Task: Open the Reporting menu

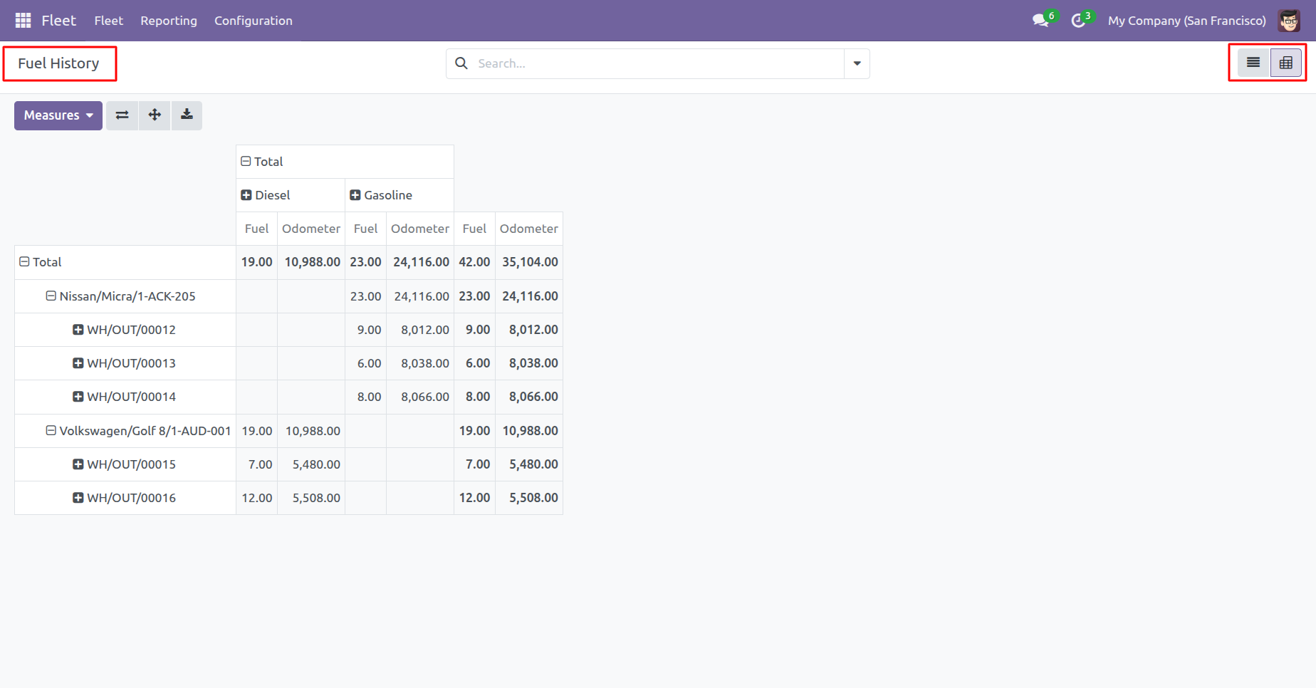Action: pos(169,21)
